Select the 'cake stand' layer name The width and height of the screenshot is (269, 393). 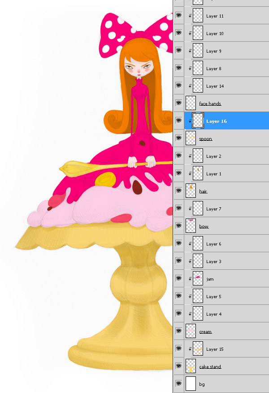pyautogui.click(x=210, y=366)
